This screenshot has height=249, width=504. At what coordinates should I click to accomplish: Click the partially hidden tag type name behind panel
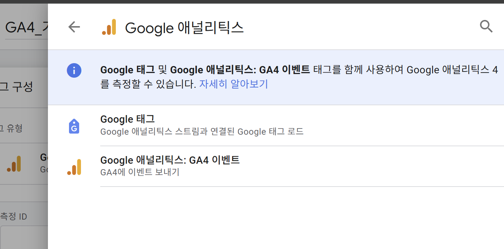click(x=44, y=158)
